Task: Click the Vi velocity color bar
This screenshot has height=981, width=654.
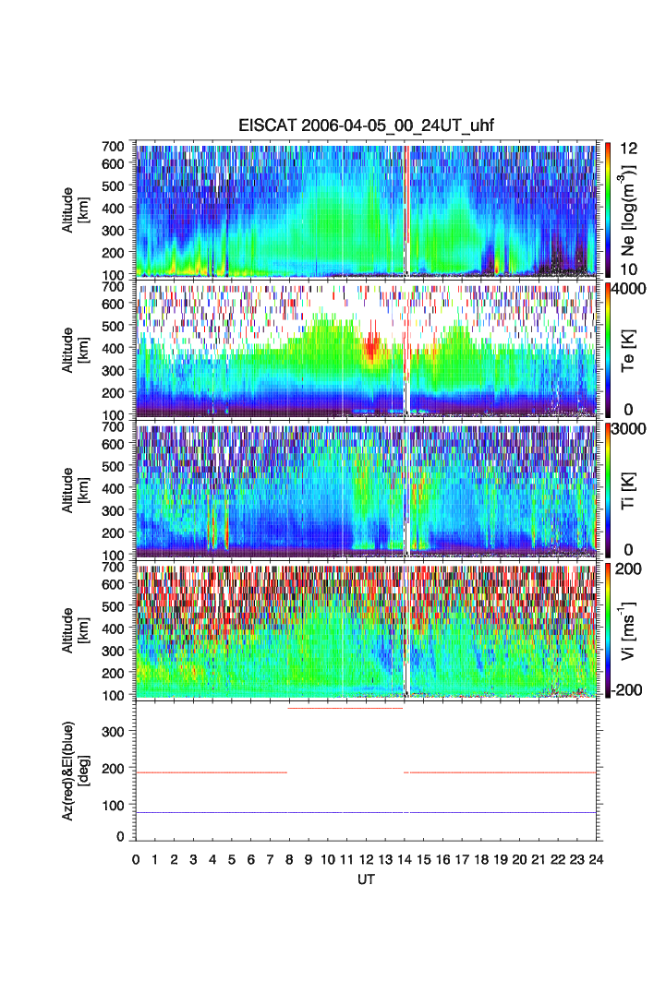Action: point(607,630)
